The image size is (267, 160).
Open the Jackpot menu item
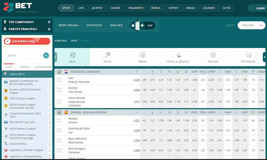pyautogui.click(x=97, y=8)
